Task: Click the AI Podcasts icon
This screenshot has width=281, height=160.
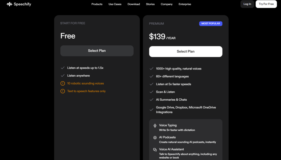Action: click(x=155, y=138)
